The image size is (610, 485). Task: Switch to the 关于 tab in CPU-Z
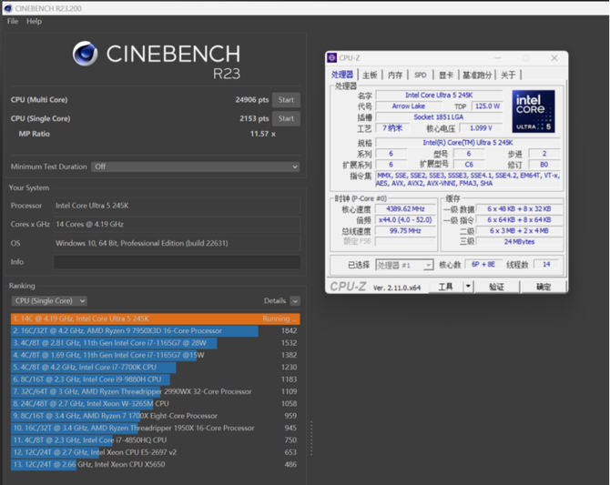pos(508,75)
